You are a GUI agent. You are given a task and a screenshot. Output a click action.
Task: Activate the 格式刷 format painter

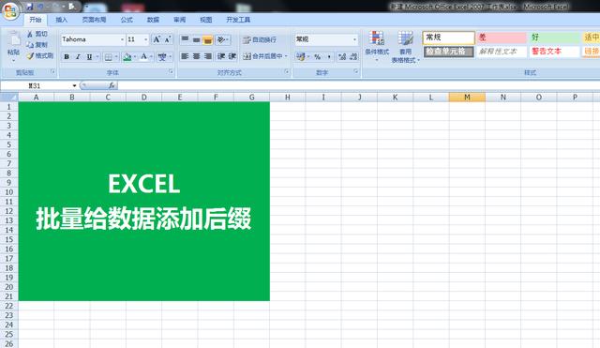pos(40,56)
